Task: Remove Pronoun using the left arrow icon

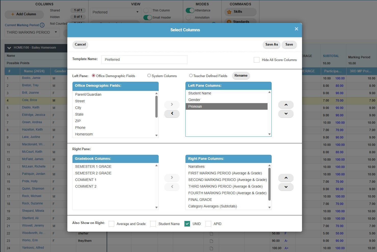Action: click(172, 114)
